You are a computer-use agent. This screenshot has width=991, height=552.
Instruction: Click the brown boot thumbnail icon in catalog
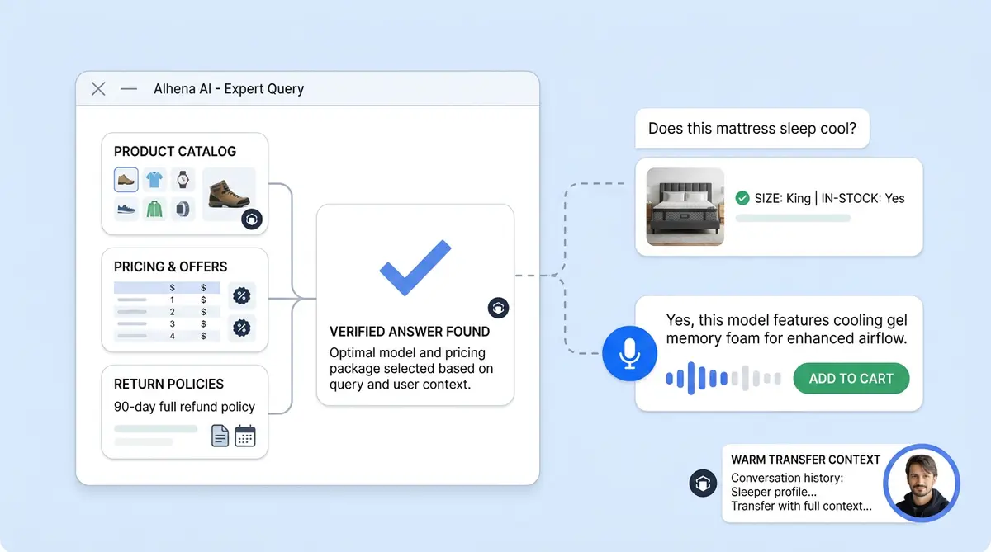coord(126,179)
